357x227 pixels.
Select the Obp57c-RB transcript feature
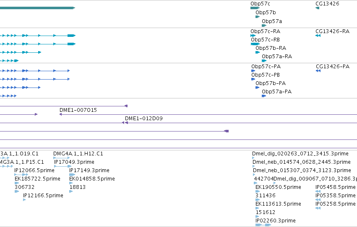[255, 44]
